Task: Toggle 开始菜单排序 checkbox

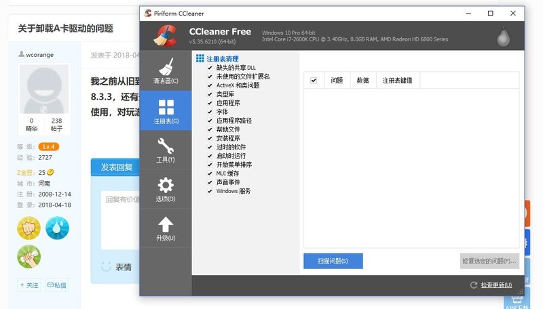Action: pyautogui.click(x=210, y=165)
